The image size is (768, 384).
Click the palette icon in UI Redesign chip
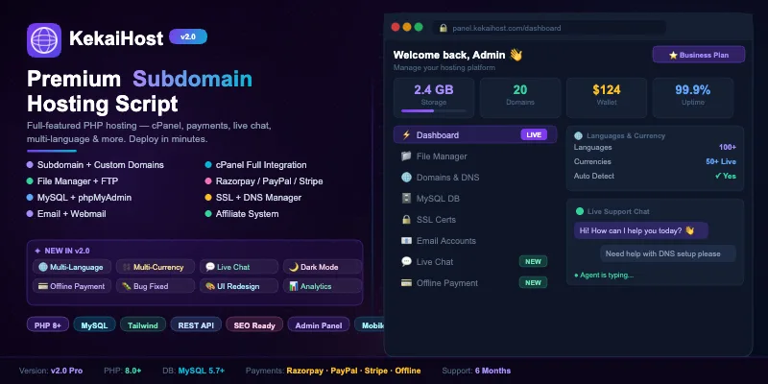[x=210, y=286]
